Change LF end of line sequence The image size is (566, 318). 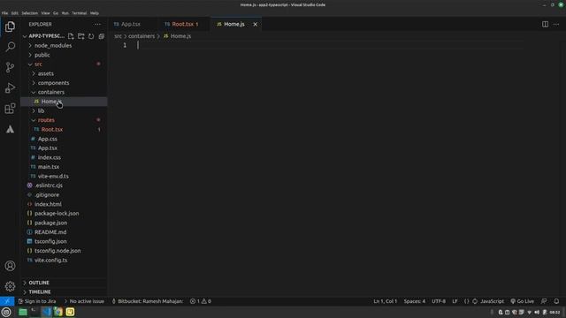click(x=455, y=301)
